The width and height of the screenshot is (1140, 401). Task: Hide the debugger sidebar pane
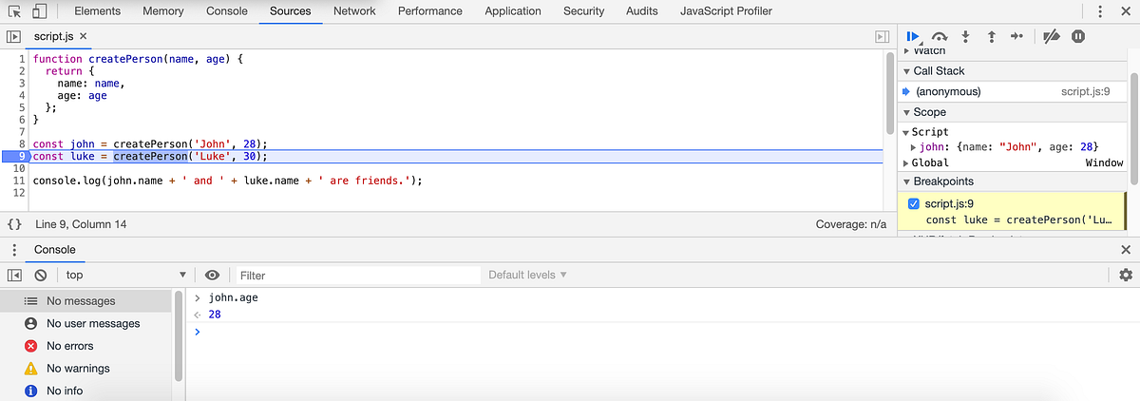tap(882, 36)
